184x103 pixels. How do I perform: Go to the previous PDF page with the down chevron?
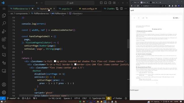coord(134,18)
